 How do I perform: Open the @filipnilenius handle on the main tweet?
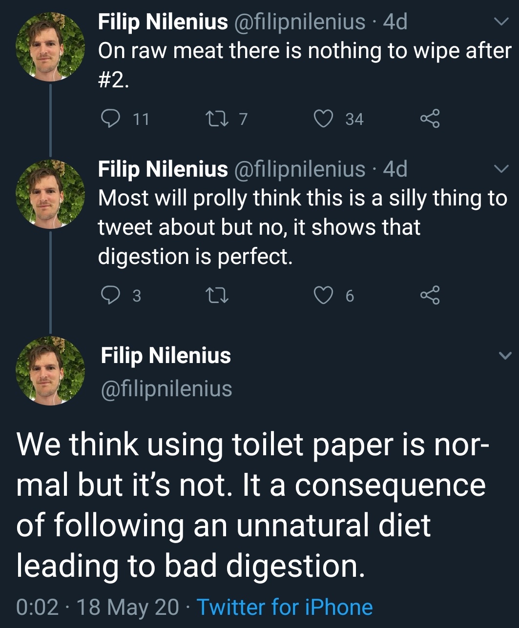[166, 389]
